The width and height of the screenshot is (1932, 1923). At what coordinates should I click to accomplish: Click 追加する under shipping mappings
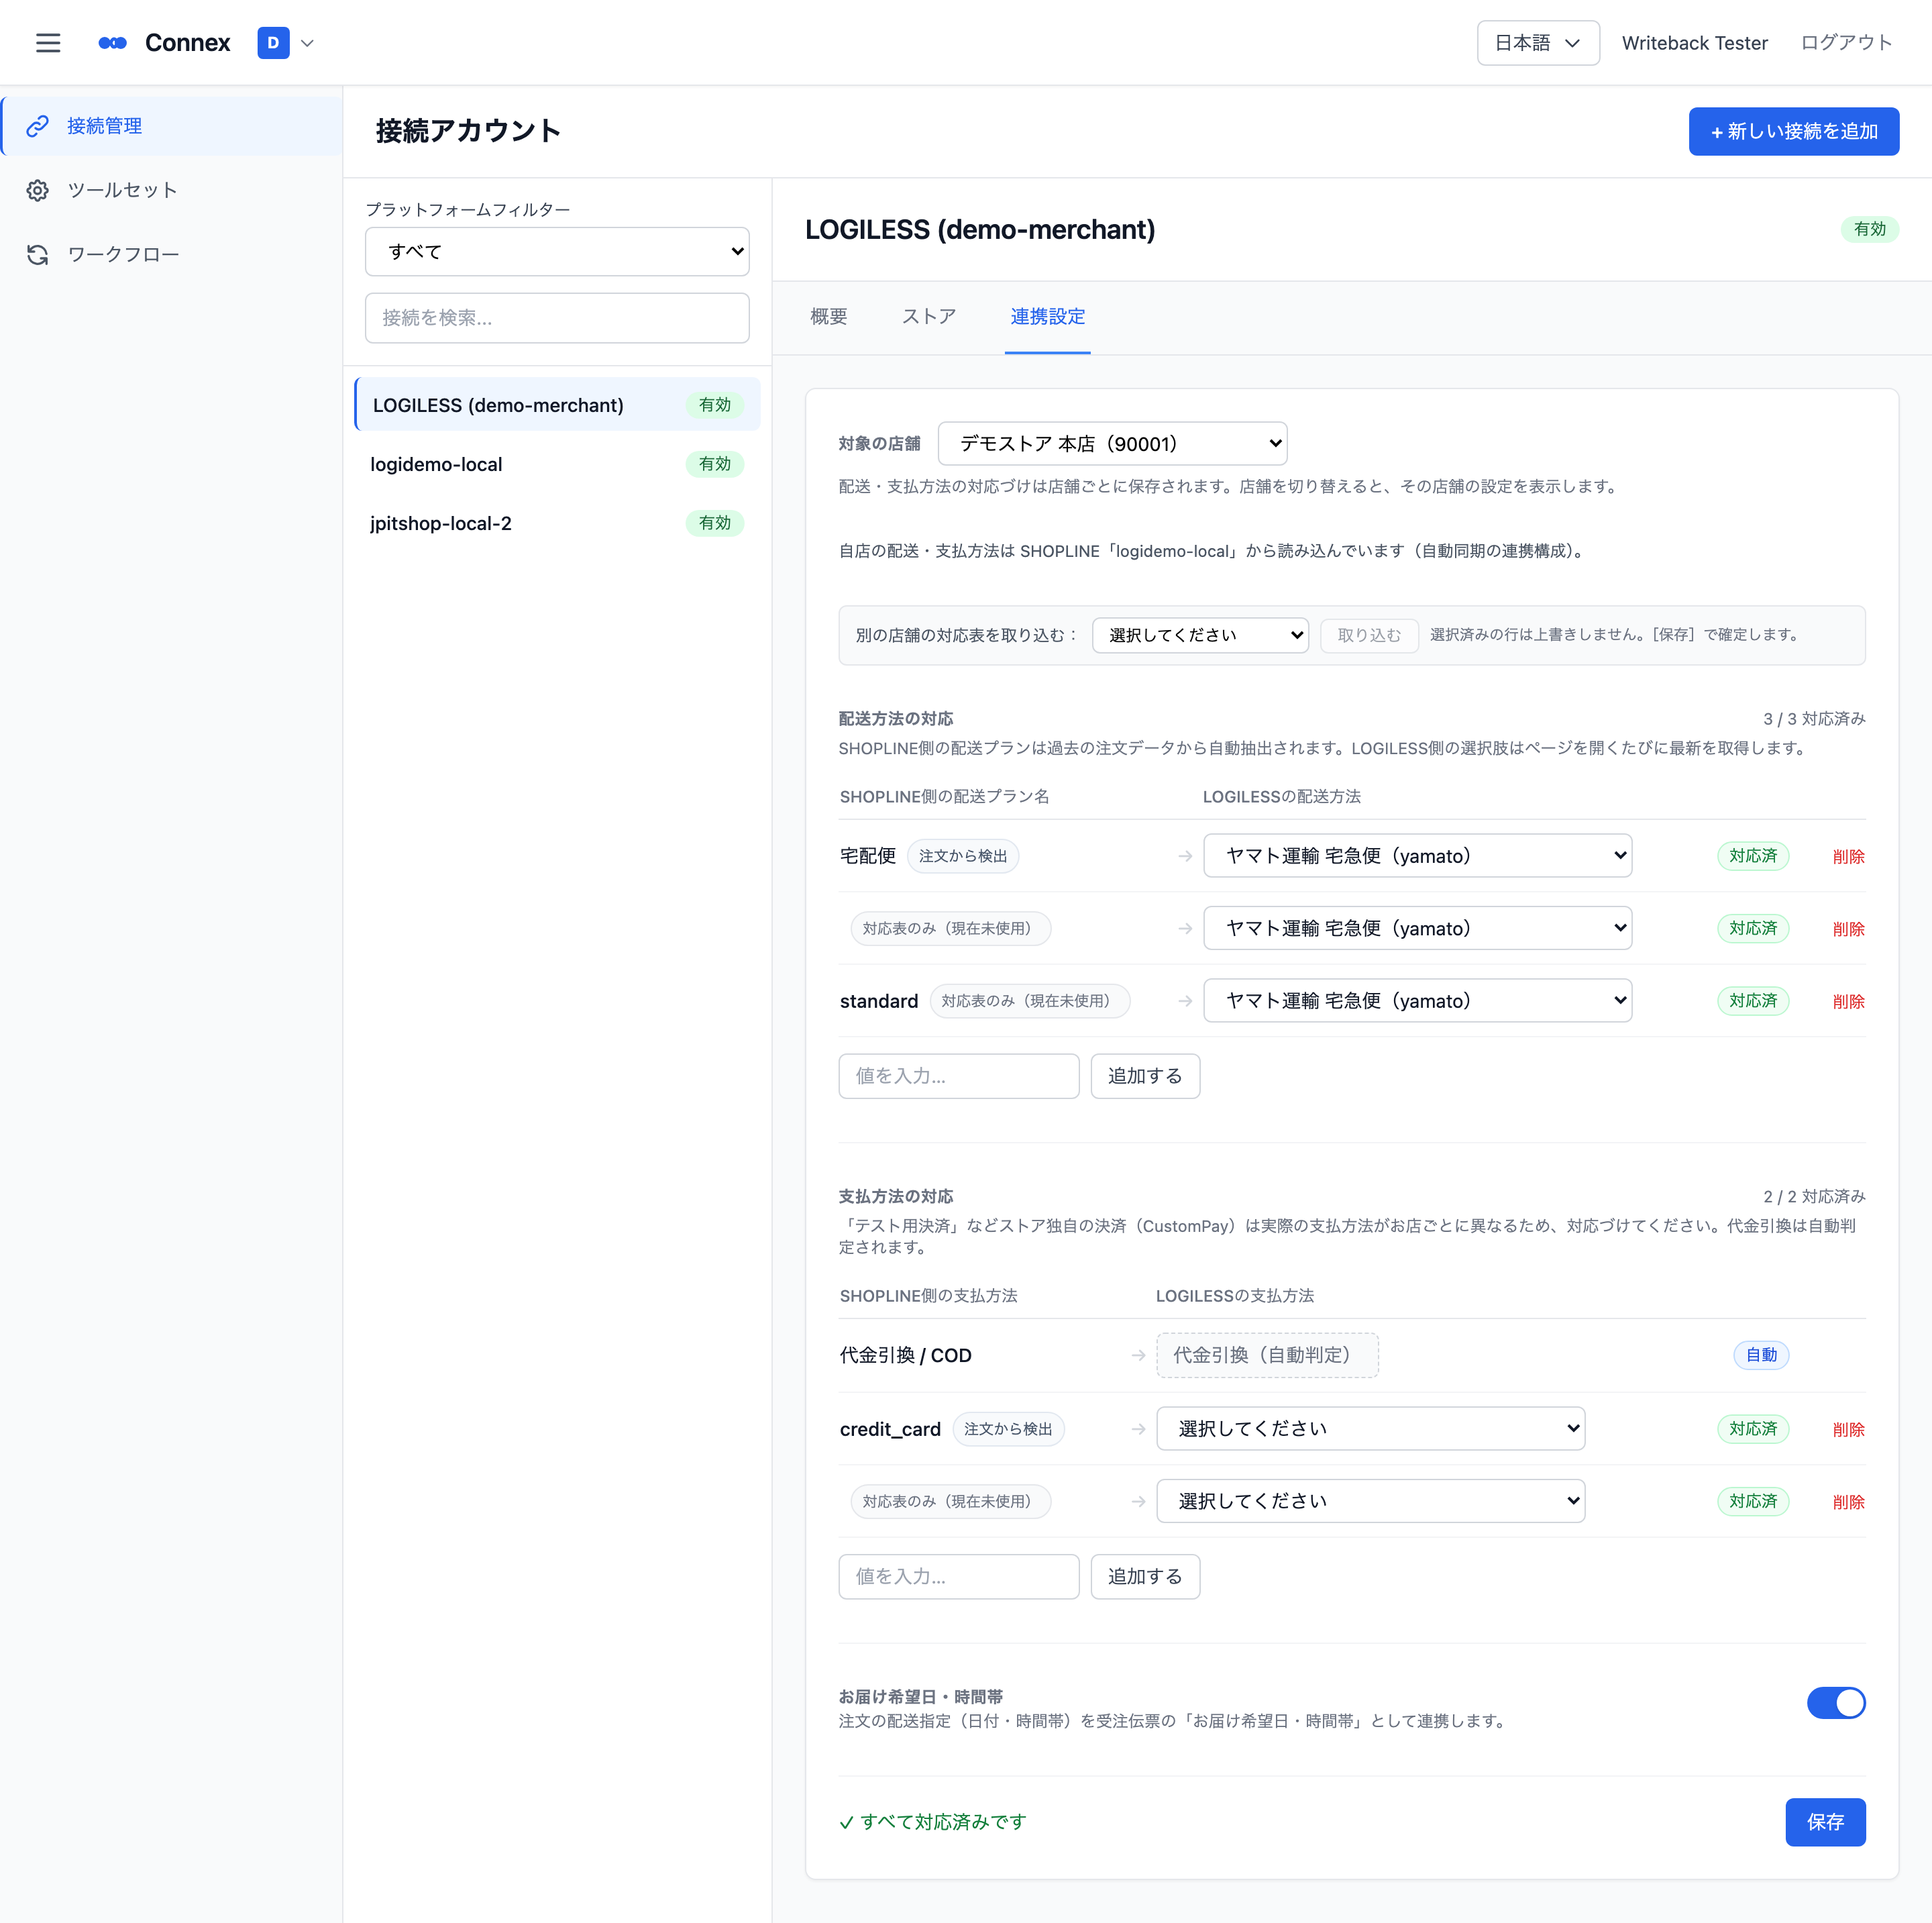tap(1145, 1076)
